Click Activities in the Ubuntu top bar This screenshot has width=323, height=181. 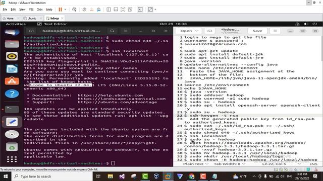pos(16,24)
